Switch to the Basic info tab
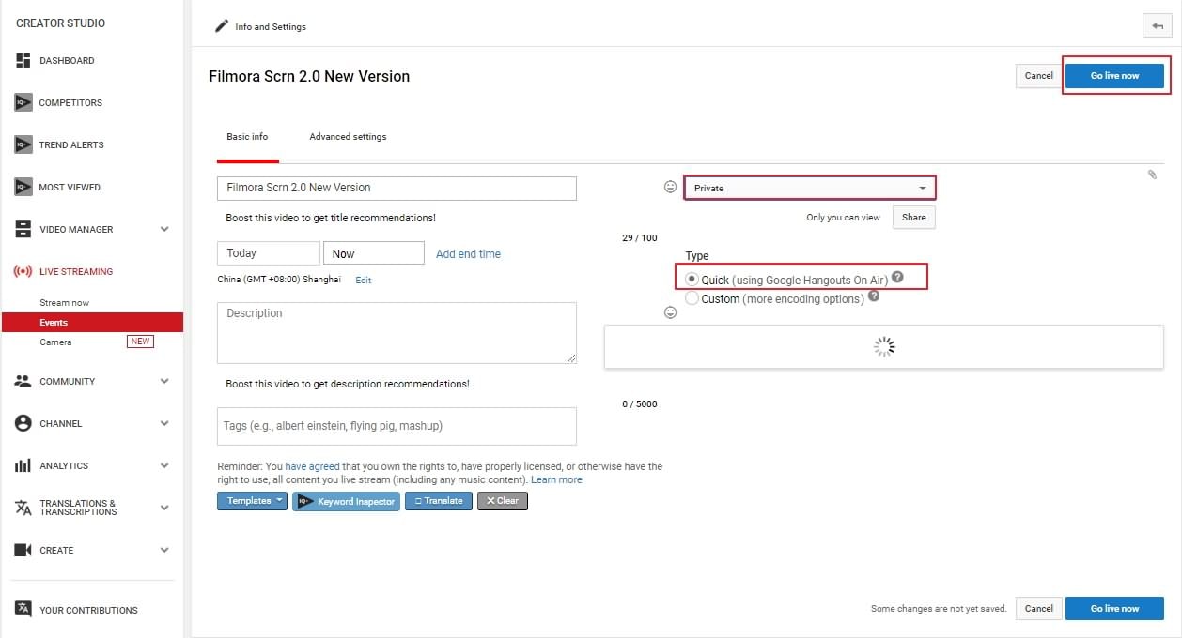The width and height of the screenshot is (1182, 638). [247, 137]
